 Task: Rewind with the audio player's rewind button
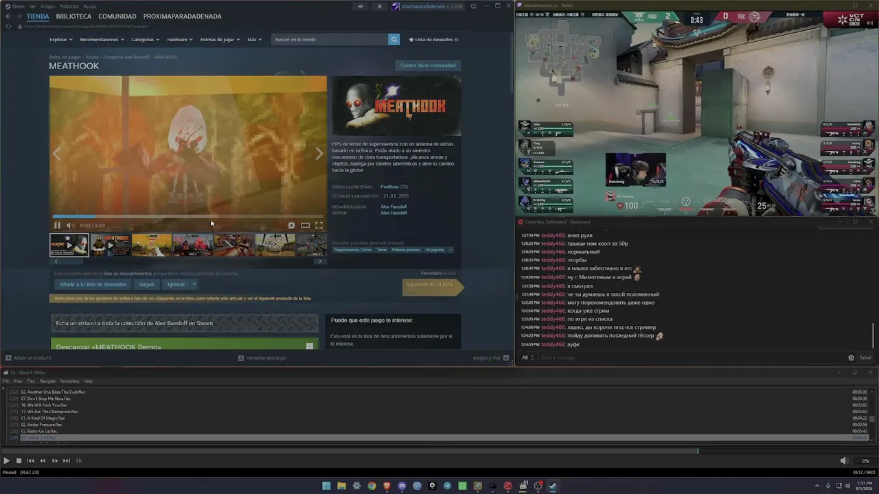pyautogui.click(x=43, y=461)
